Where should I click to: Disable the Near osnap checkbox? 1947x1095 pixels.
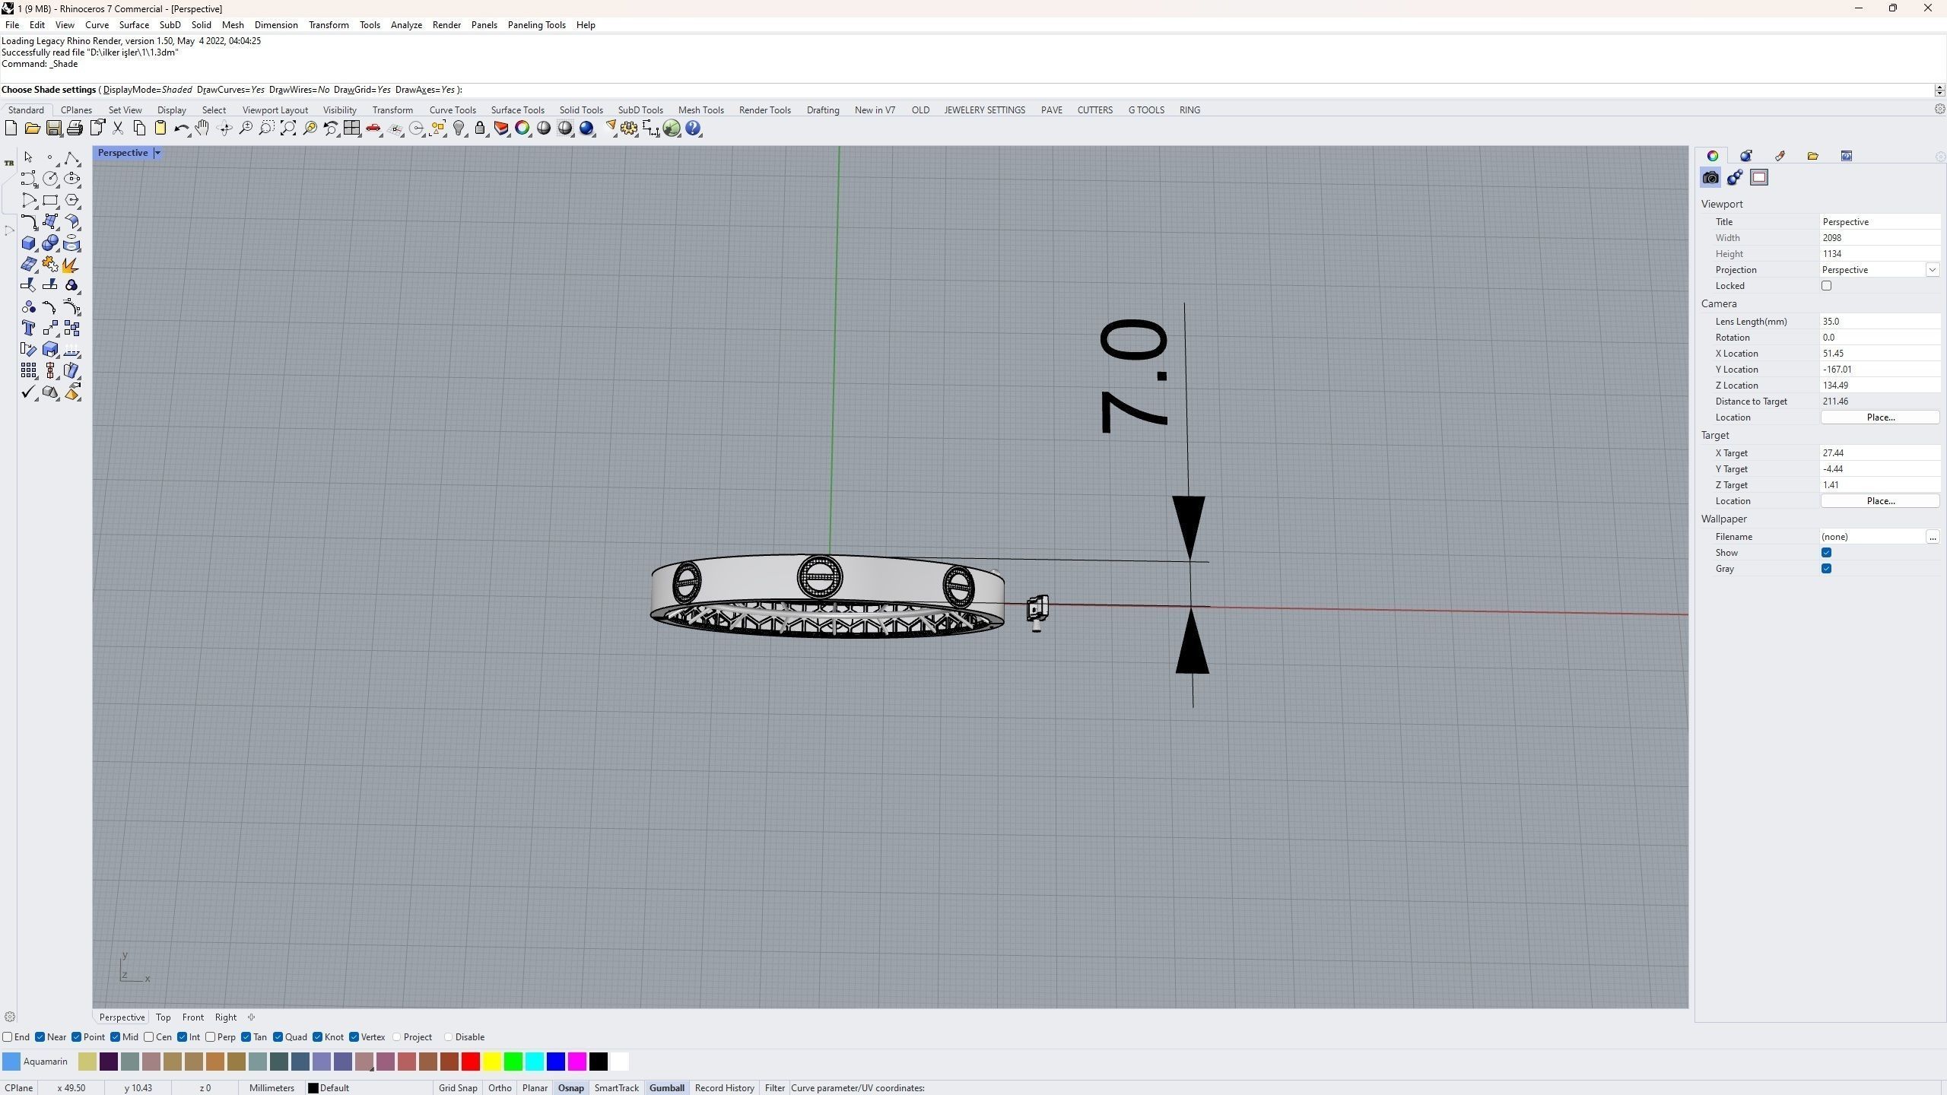[40, 1037]
